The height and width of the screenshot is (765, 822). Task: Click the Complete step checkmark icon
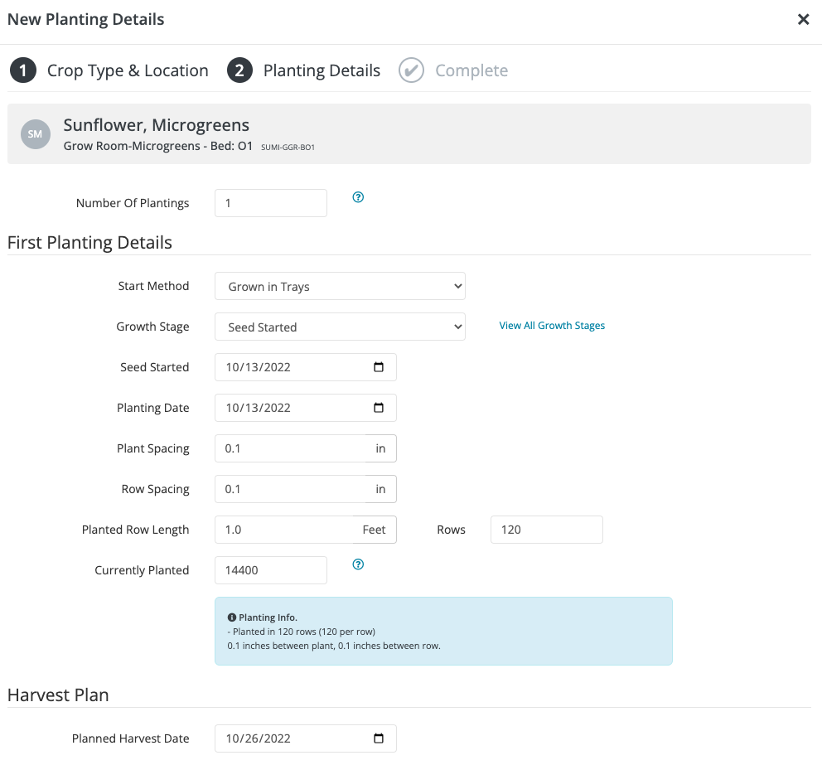pos(411,70)
